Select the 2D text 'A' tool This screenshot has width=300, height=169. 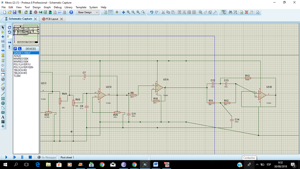tap(3, 117)
